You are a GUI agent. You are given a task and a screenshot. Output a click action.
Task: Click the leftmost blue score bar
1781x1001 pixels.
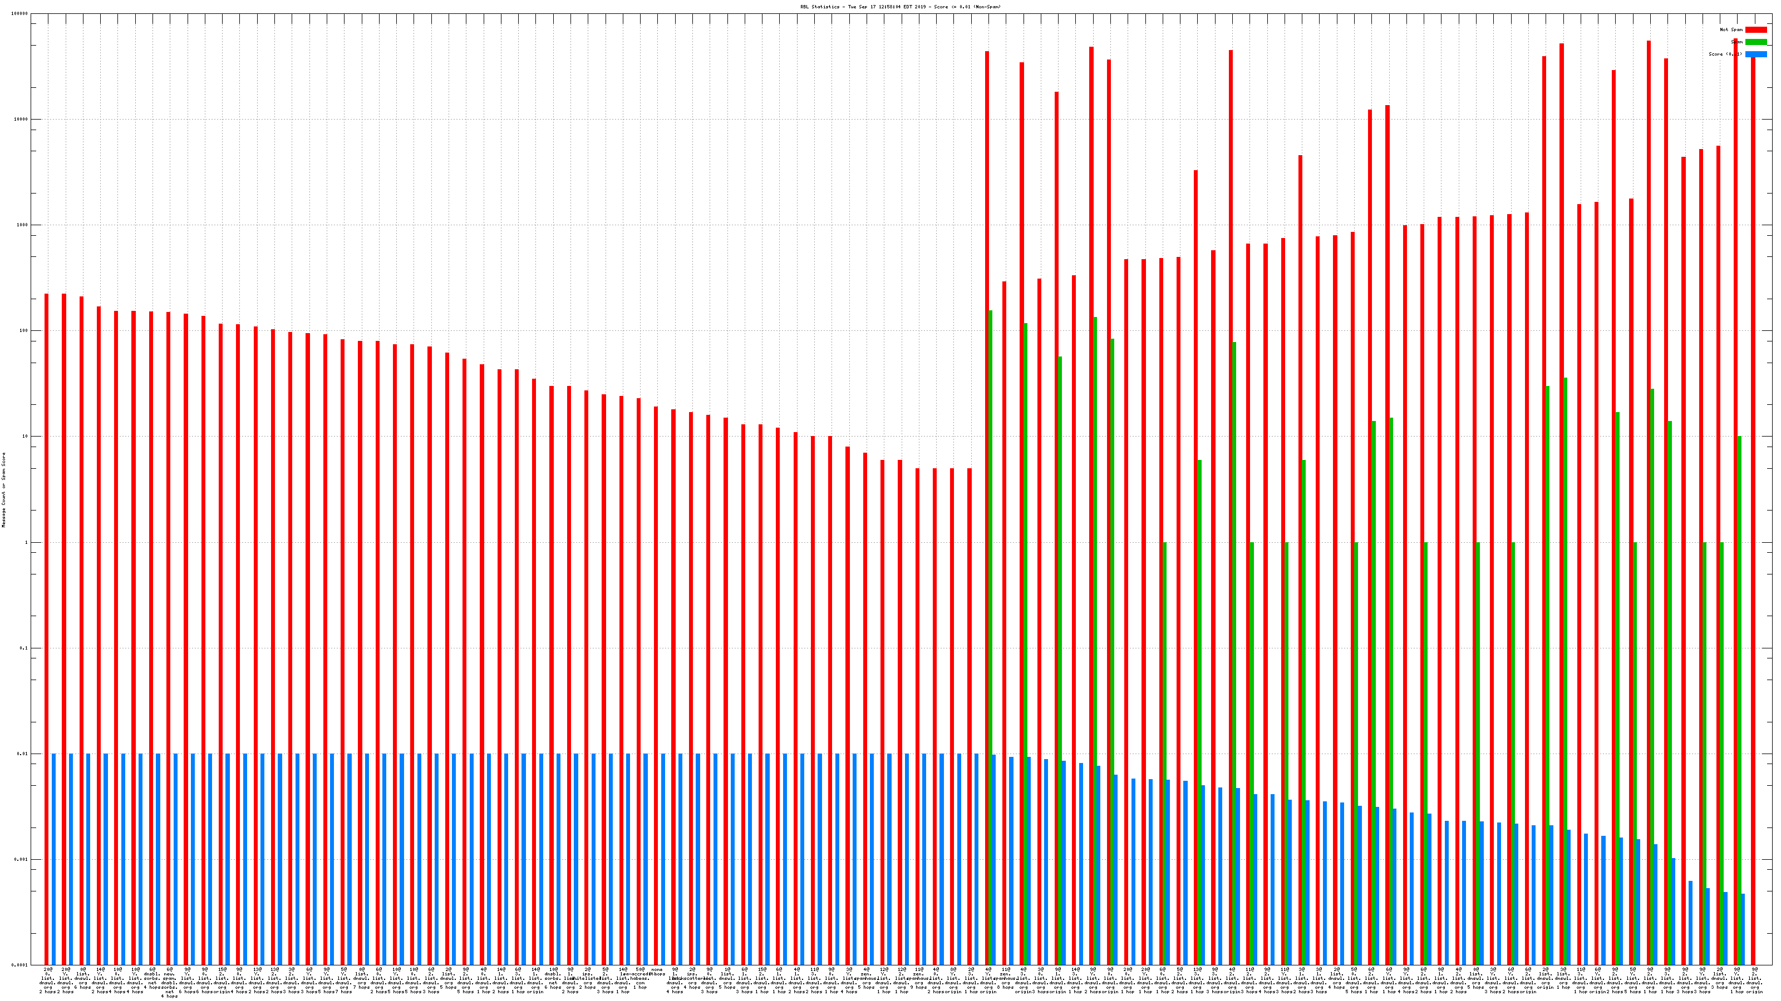click(54, 859)
